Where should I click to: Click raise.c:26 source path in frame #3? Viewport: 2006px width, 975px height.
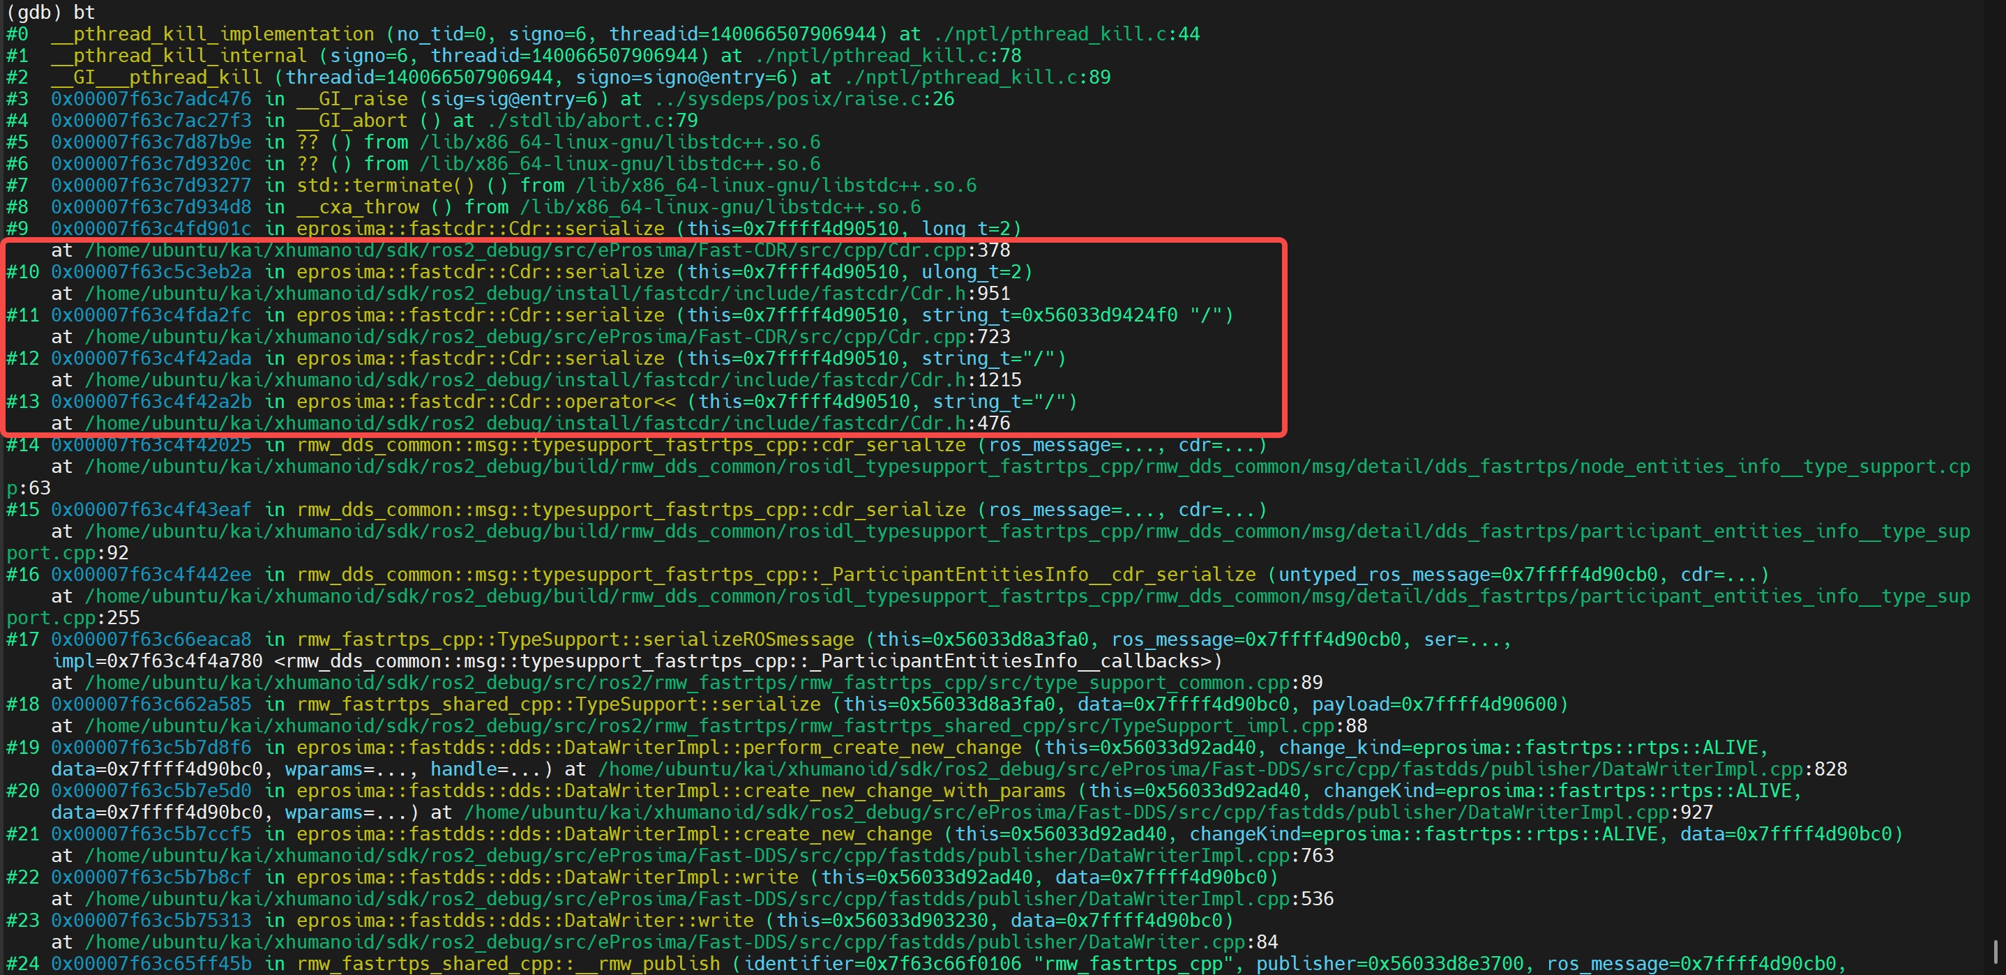click(805, 99)
